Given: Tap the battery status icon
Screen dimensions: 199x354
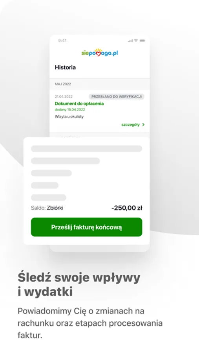Looking at the screenshot, I should (142, 41).
